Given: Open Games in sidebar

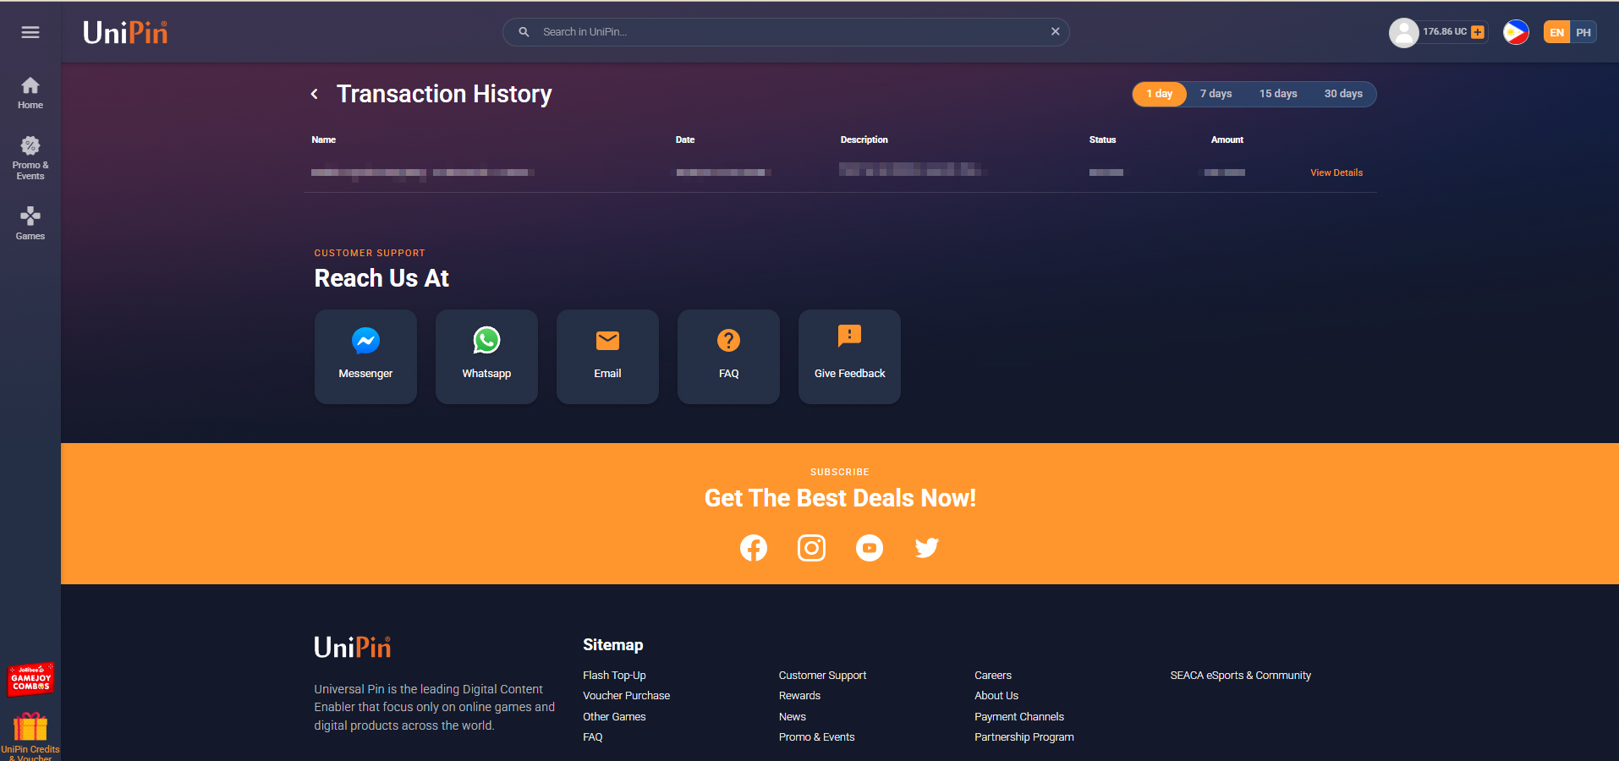Looking at the screenshot, I should (x=30, y=223).
